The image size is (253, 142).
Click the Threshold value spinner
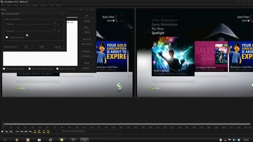pyautogui.click(x=55, y=31)
